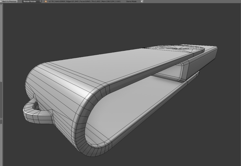Open the editor type selector icon at far left
Screen dimensions: 241x166
tap(1, 1)
